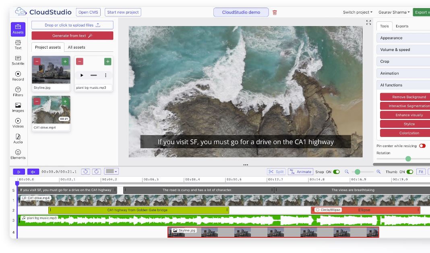Click the Remove Background button

coord(405,97)
